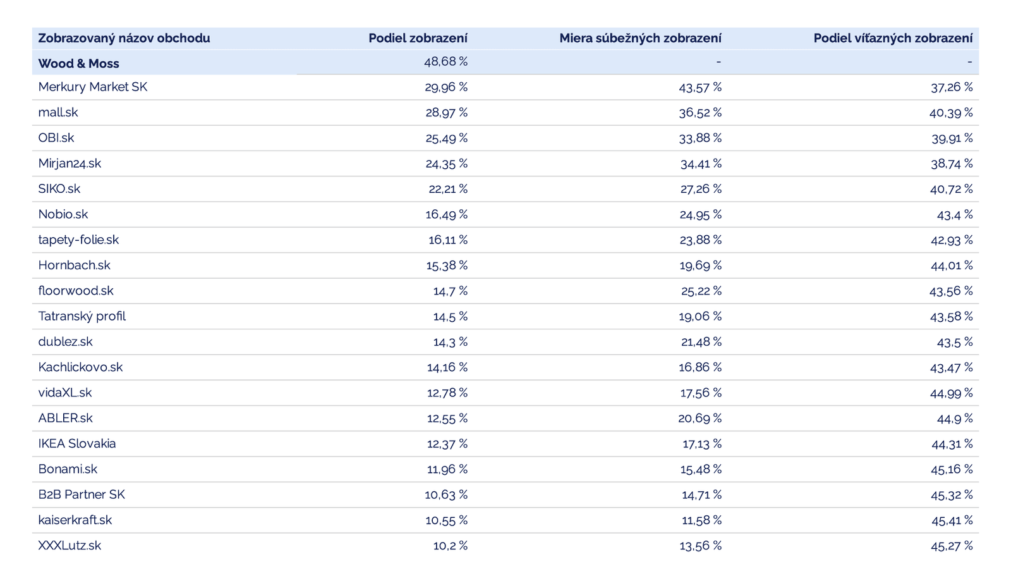Select the IKEA Slovakia row
The width and height of the screenshot is (1011, 576).
pos(77,444)
